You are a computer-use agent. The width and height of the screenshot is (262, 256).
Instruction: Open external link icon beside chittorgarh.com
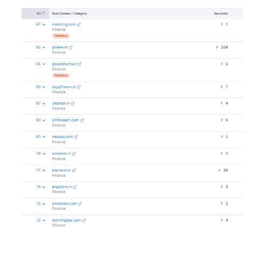[x=82, y=120]
